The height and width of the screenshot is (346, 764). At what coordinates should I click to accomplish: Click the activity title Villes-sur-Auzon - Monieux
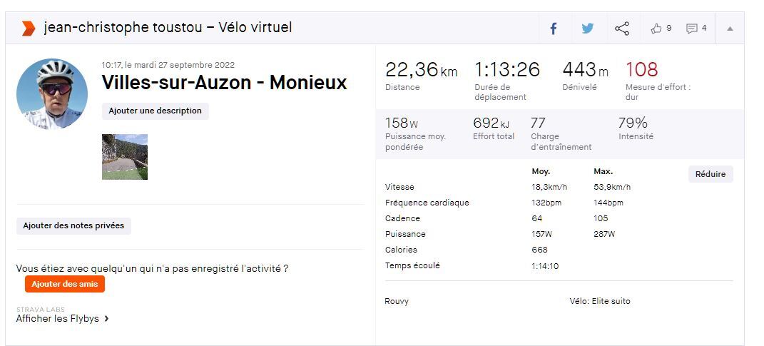tap(224, 83)
